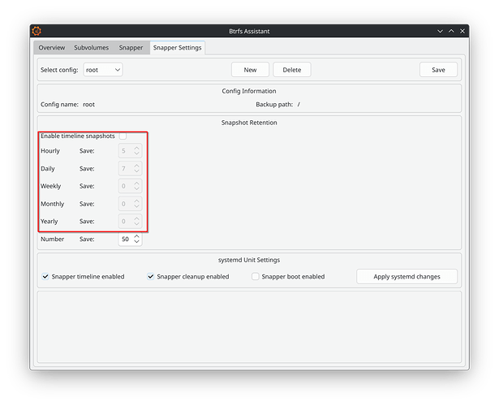Increase the Weekly save count
The height and width of the screenshot is (406, 499).
[x=137, y=183]
